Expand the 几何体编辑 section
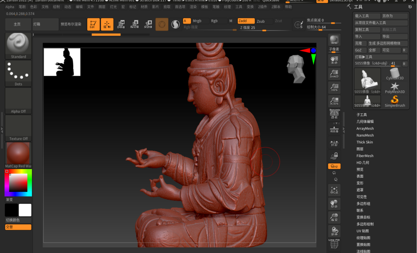This screenshot has width=417, height=253. point(365,122)
